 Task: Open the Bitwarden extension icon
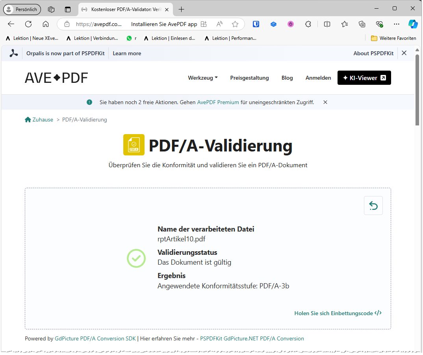click(x=256, y=24)
